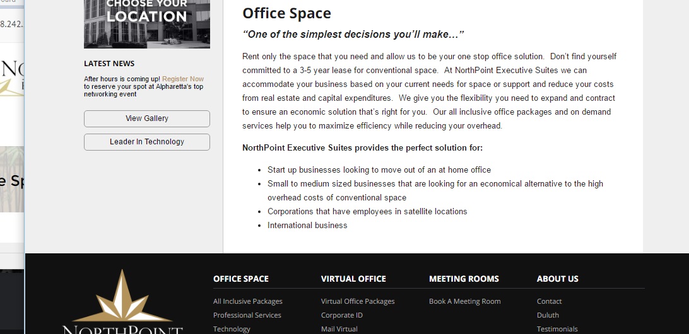Select the About Us footer heading
The height and width of the screenshot is (334, 689).
[x=558, y=279]
